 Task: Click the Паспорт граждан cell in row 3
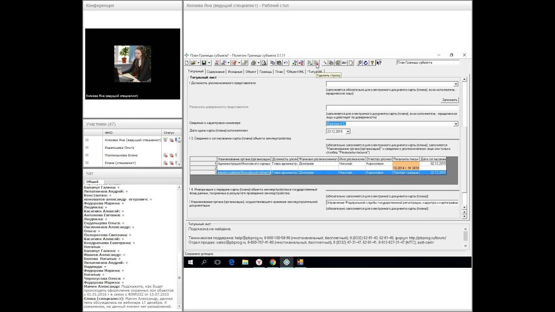tap(406, 172)
